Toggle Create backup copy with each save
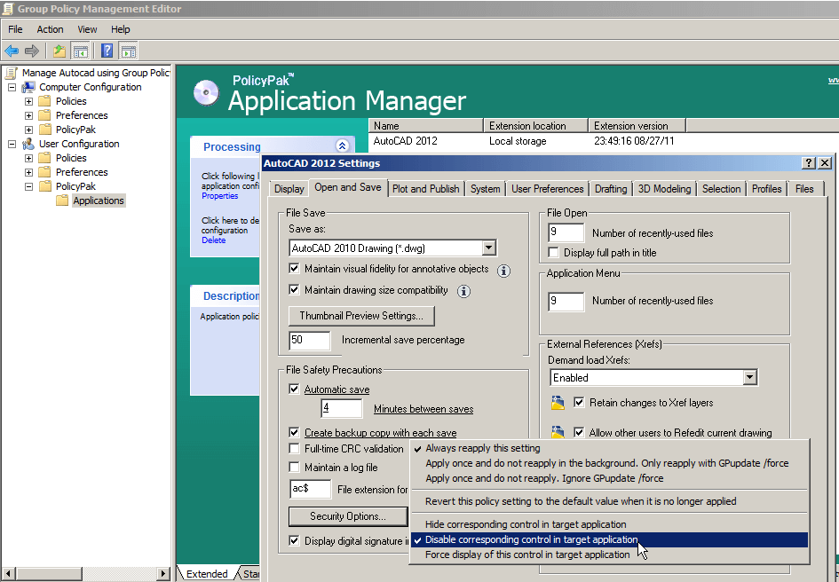Image resolution: width=839 pixels, height=582 pixels. coord(294,432)
